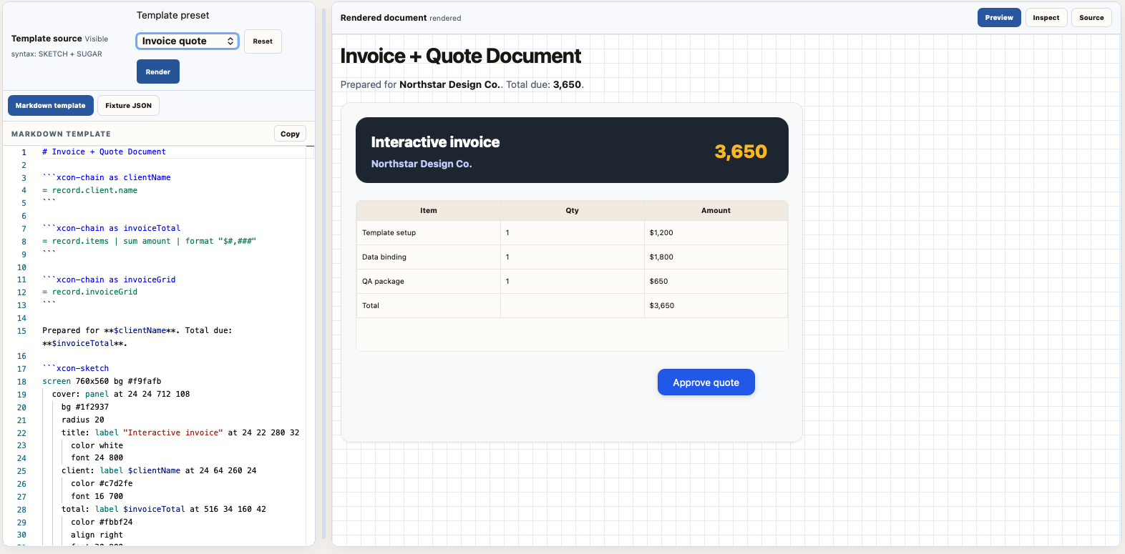Click code line 'color #c7d2fe'

pos(102,483)
